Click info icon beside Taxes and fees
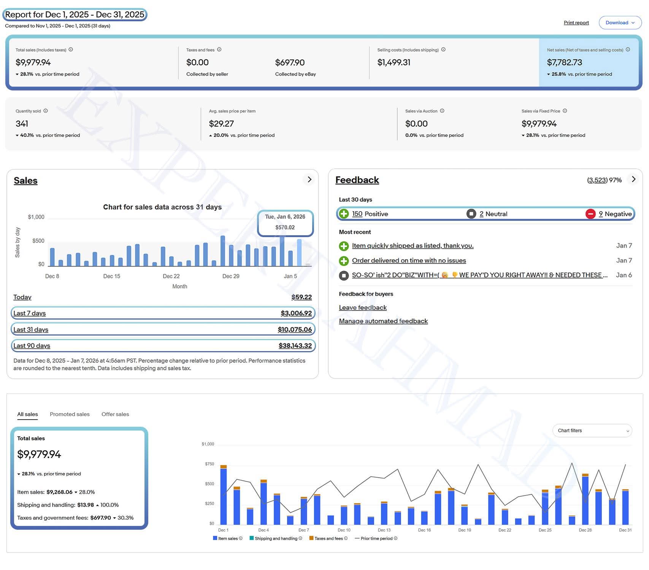The width and height of the screenshot is (649, 570). pyautogui.click(x=219, y=49)
